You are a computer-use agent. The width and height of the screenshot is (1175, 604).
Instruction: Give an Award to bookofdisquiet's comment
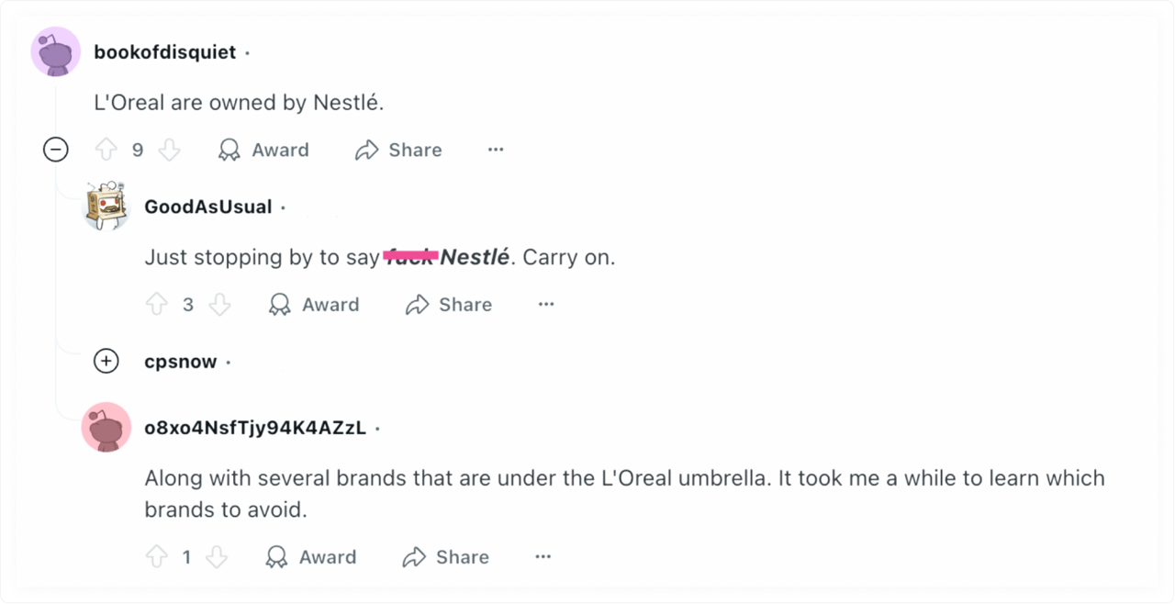[263, 150]
